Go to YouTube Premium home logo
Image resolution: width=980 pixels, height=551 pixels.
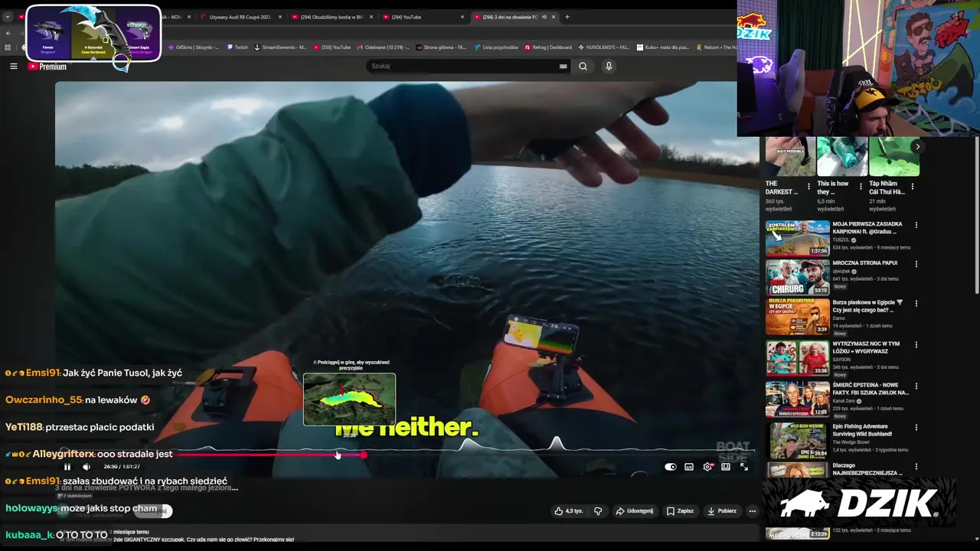[47, 67]
